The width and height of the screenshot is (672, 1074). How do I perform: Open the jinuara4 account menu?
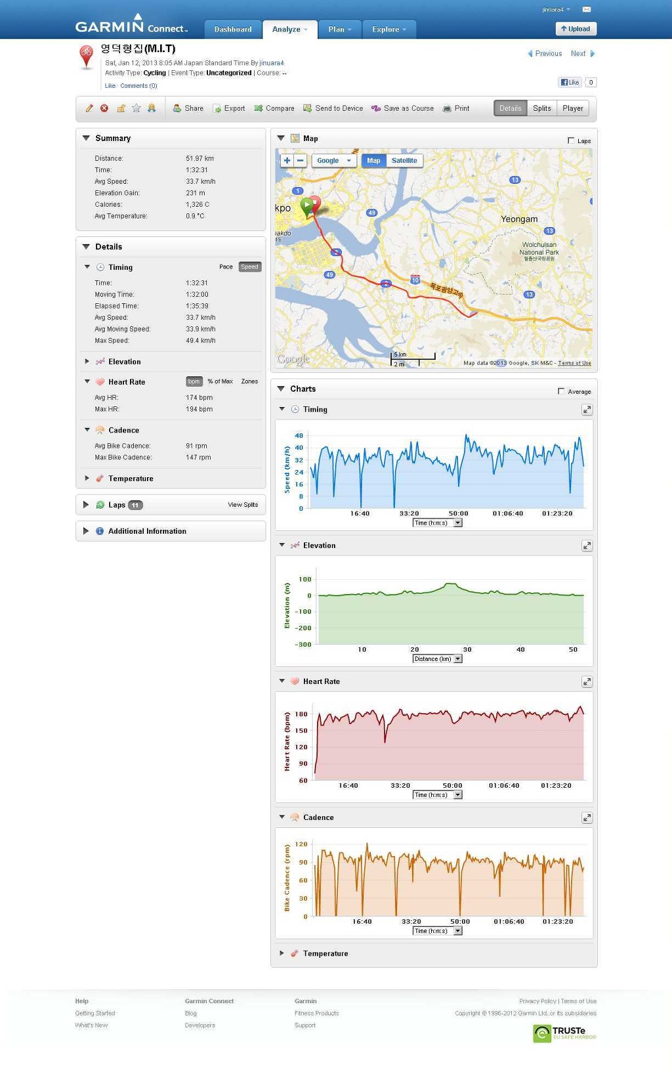pos(556,10)
